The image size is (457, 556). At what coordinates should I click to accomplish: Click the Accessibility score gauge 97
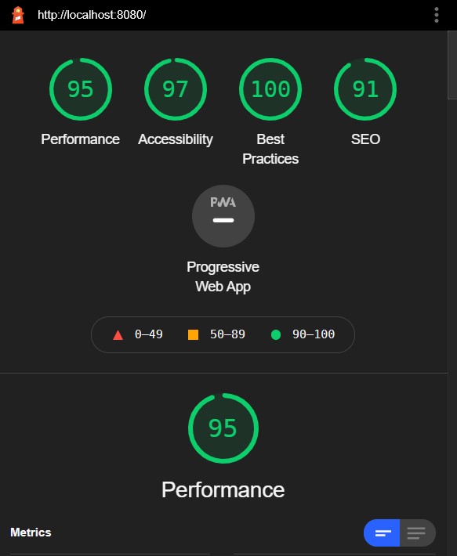[176, 89]
